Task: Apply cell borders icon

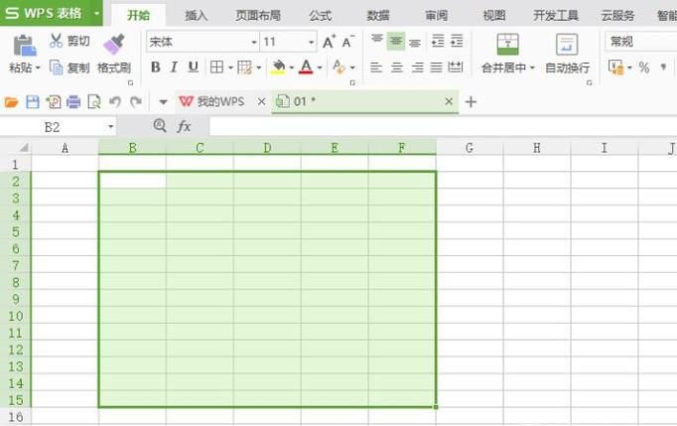Action: pos(216,67)
